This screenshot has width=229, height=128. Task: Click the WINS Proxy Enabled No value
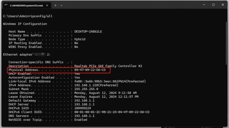pos(76,47)
